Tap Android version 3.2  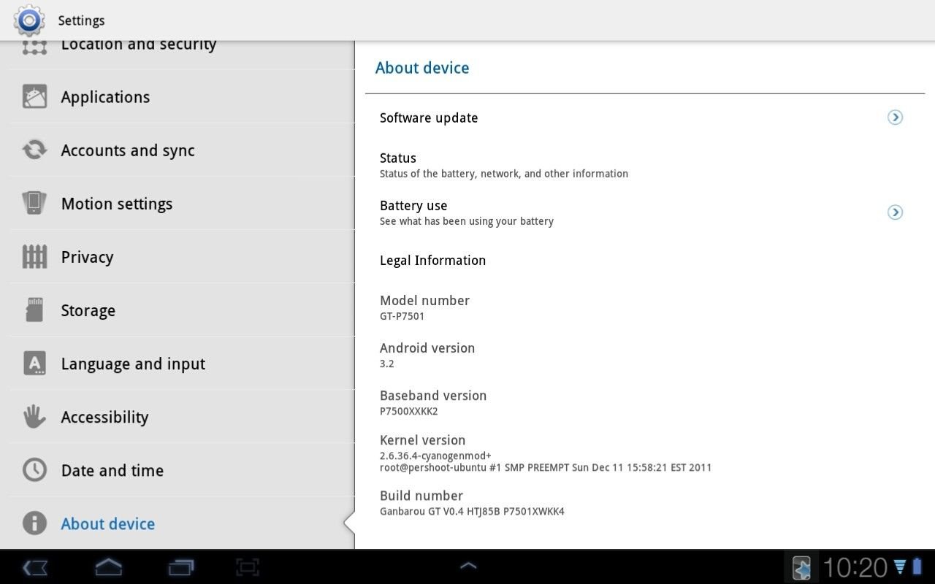click(645, 355)
